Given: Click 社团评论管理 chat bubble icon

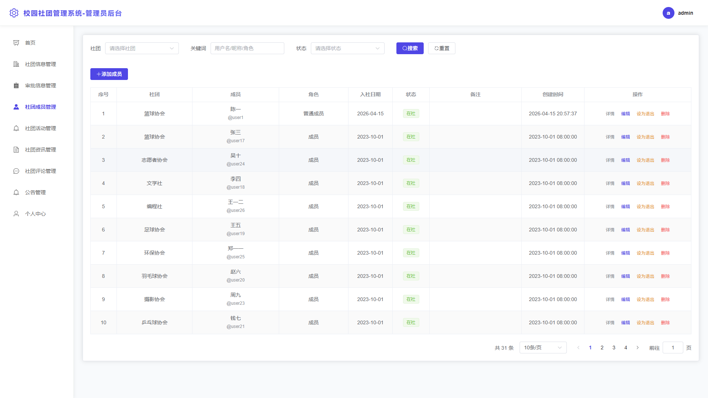Looking at the screenshot, I should click(x=16, y=171).
